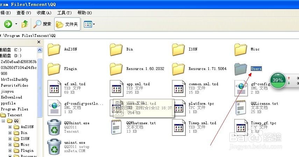The image size is (299, 157).
Task: Select 2e50e6aa8d268363b folder in tree
Action: pyautogui.click(x=19, y=62)
